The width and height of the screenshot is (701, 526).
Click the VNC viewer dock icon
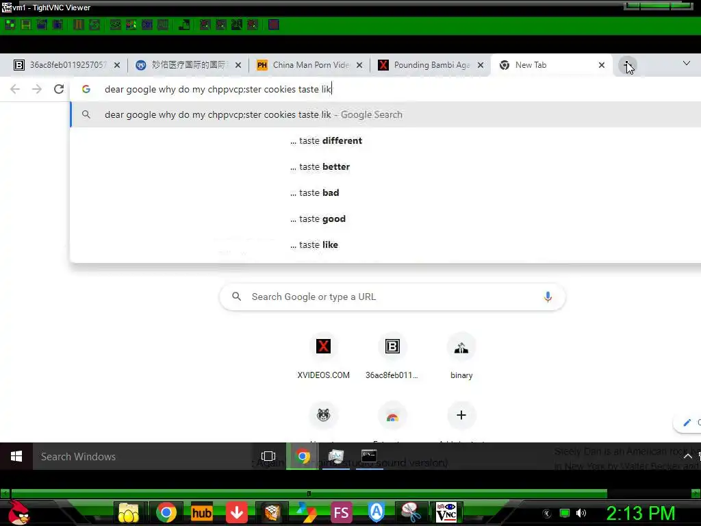pyautogui.click(x=446, y=512)
